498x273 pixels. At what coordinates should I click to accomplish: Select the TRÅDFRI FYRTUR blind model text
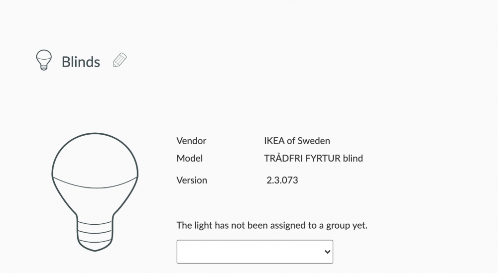[x=313, y=159]
